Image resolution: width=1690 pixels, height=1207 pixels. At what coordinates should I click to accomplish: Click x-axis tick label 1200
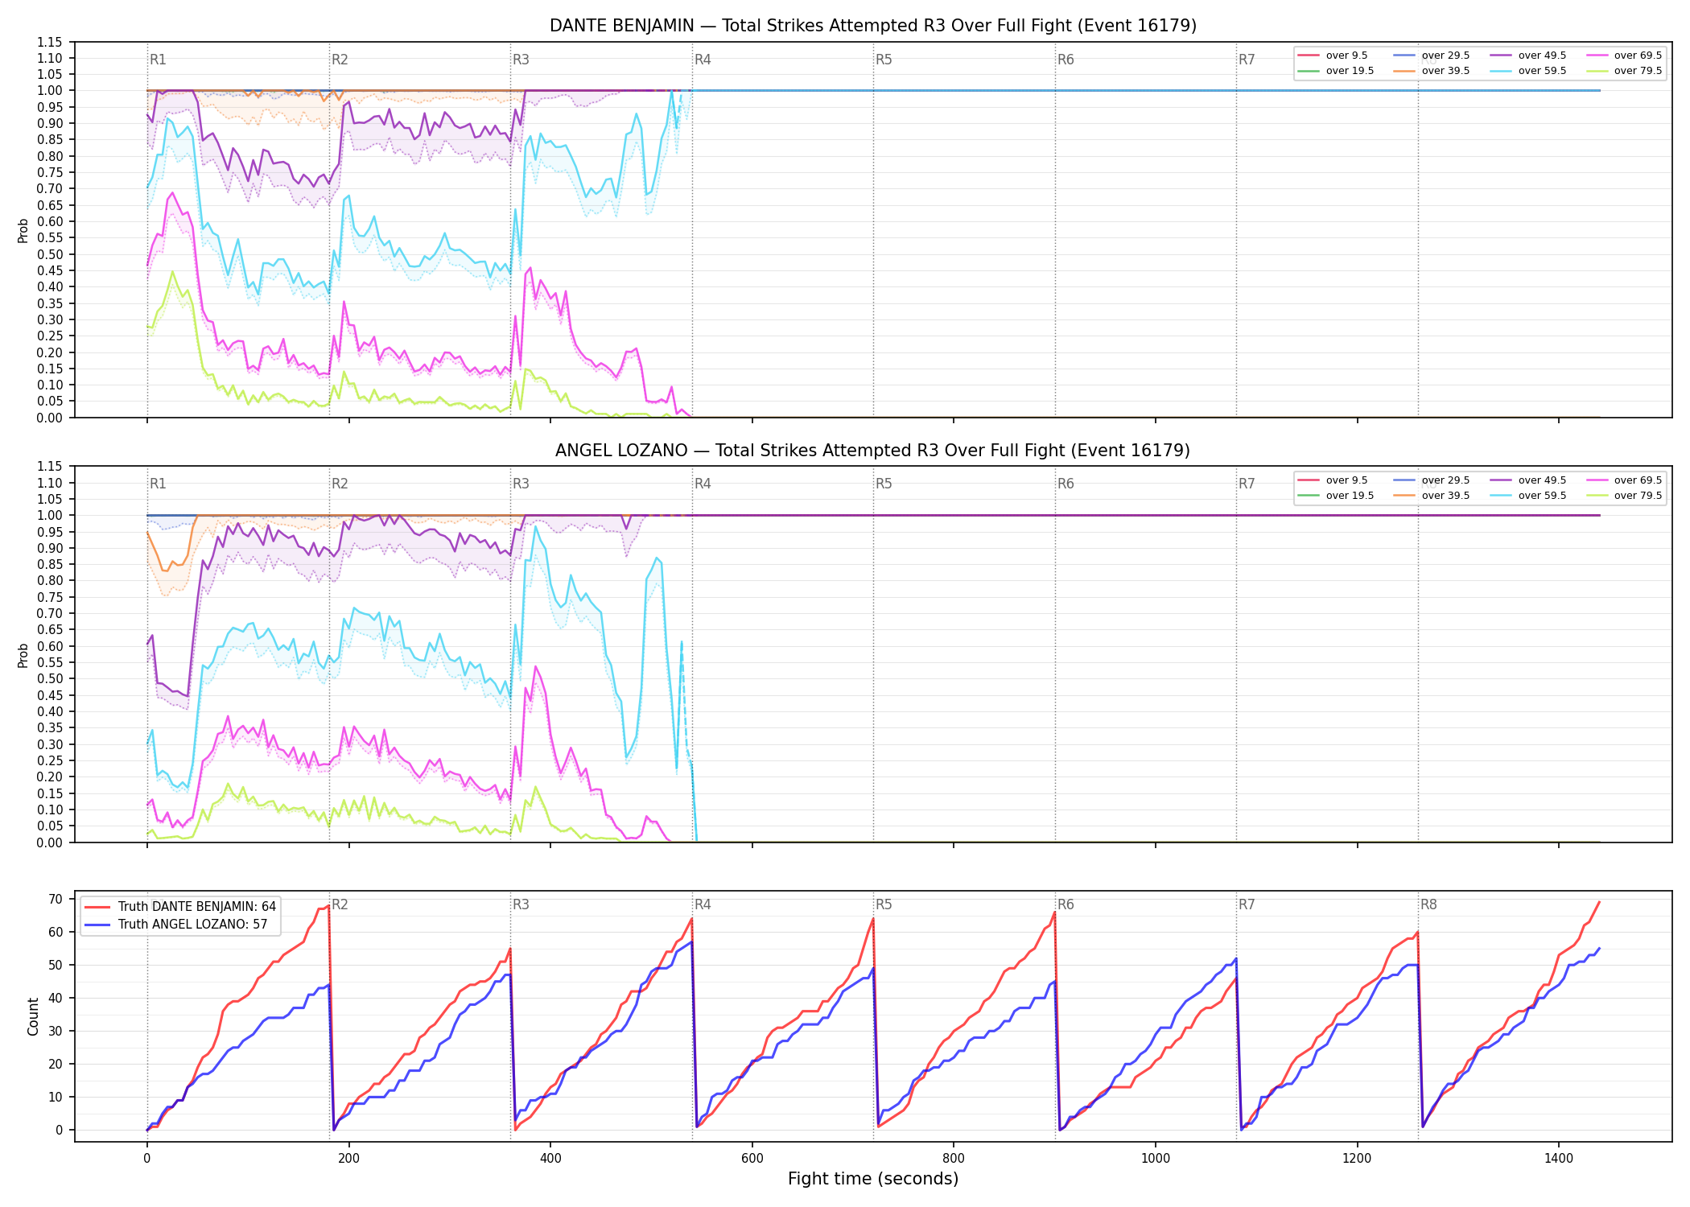pos(1358,1159)
